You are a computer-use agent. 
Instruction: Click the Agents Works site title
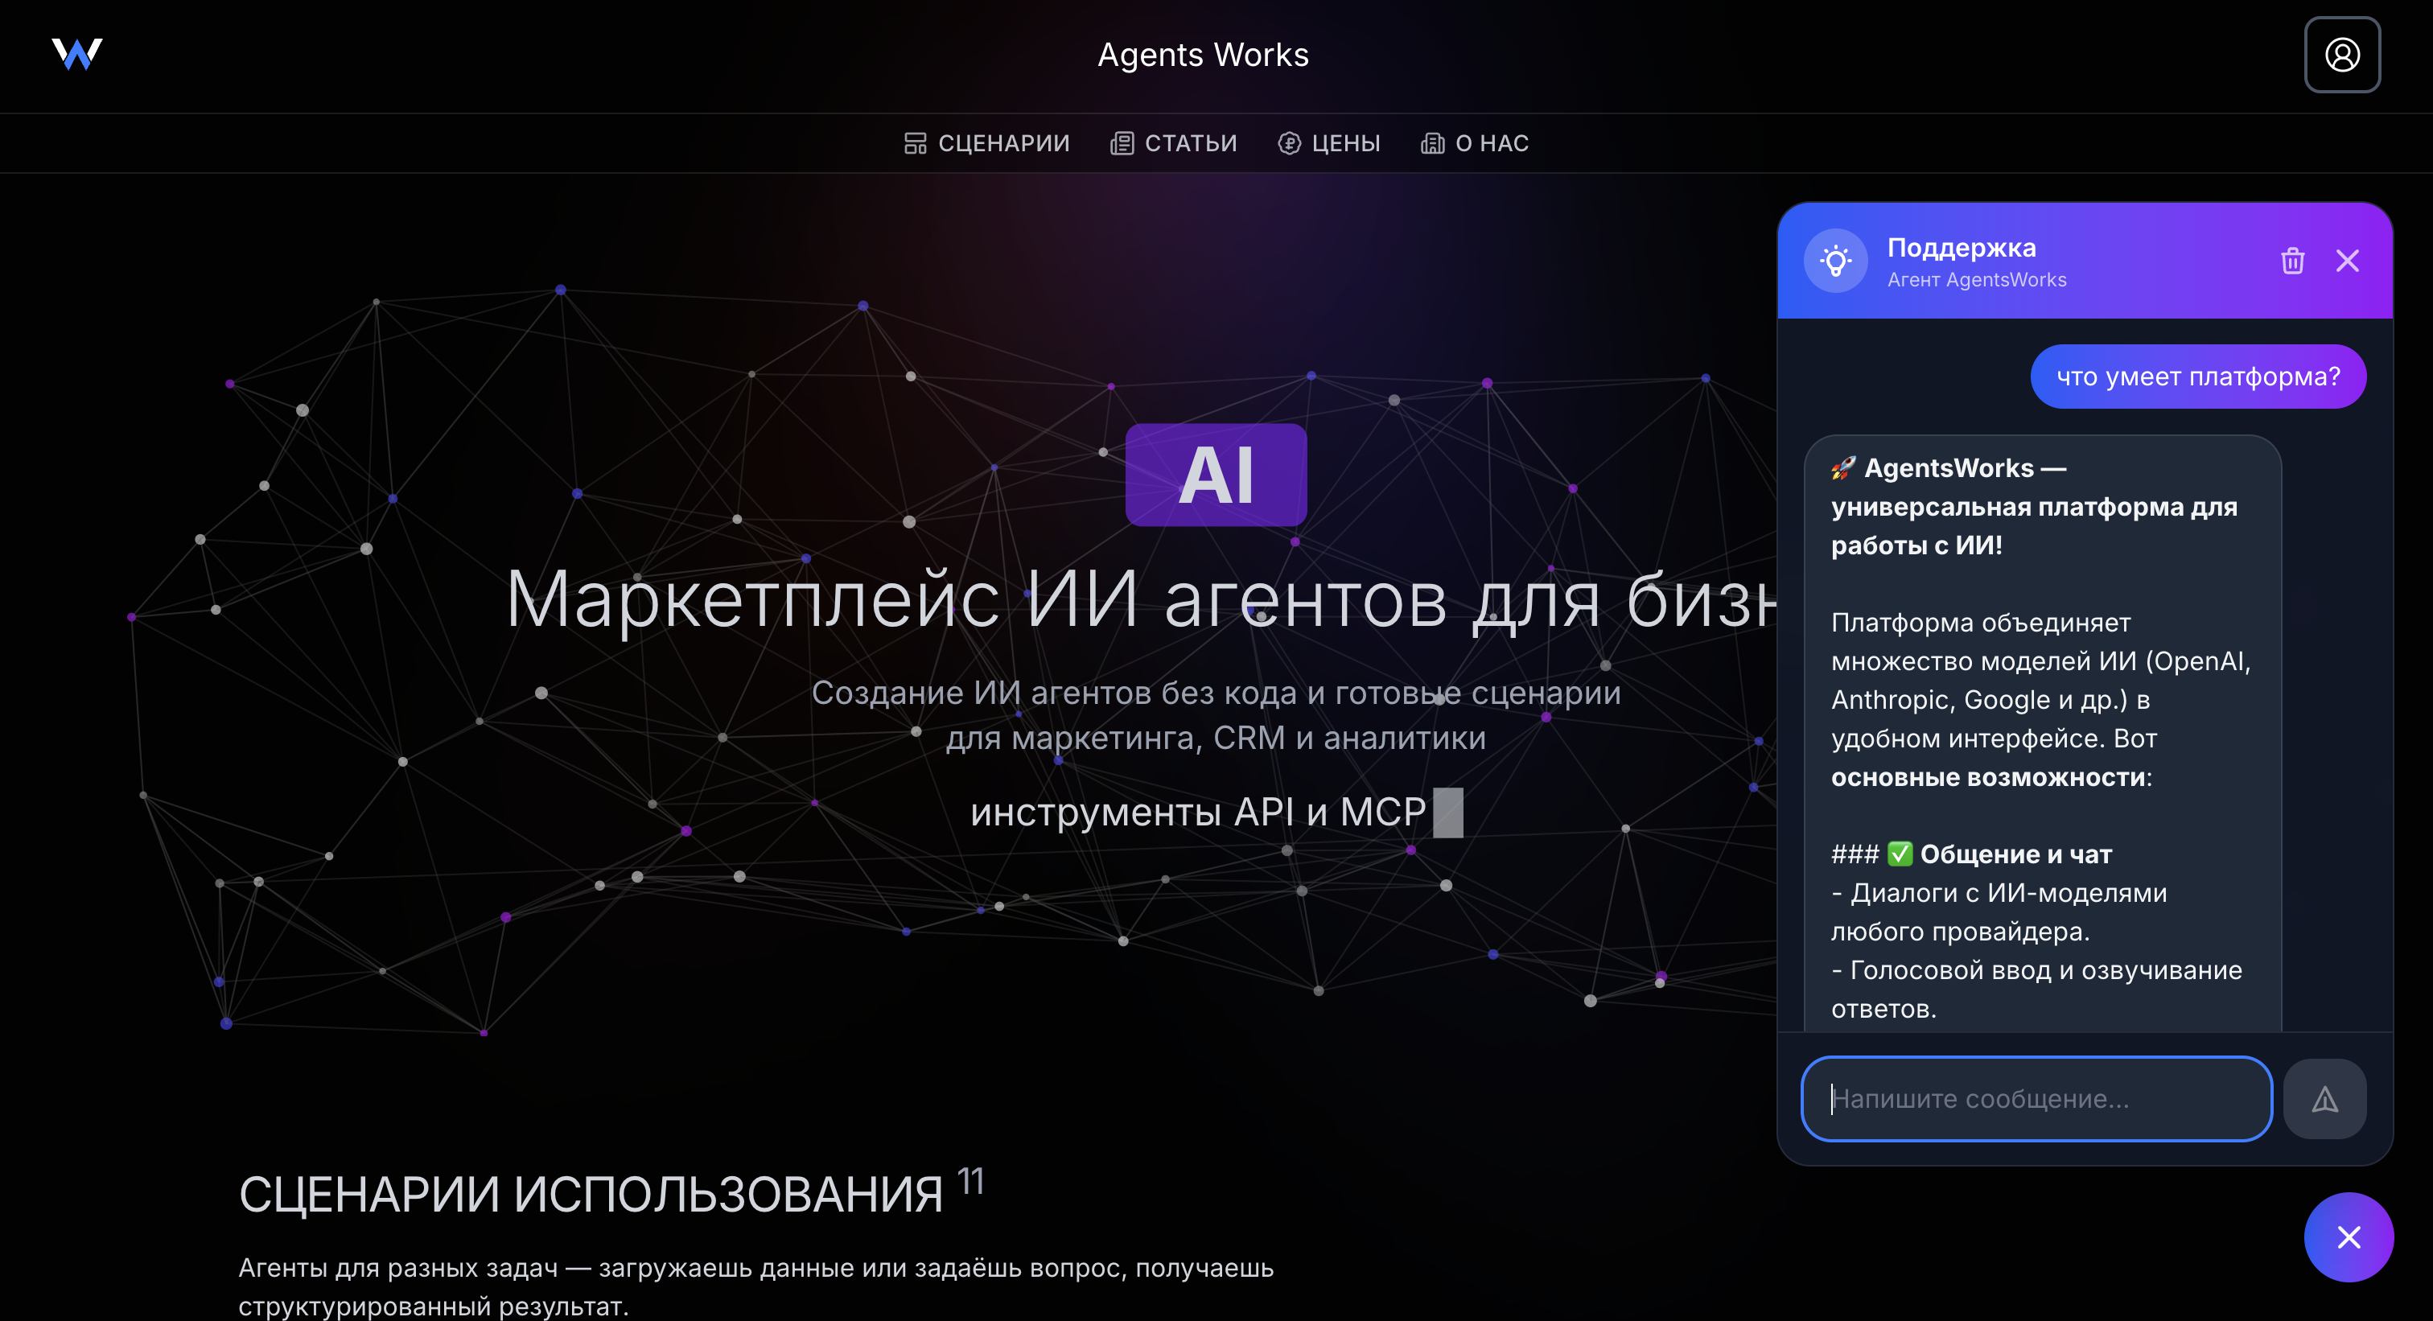tap(1202, 55)
